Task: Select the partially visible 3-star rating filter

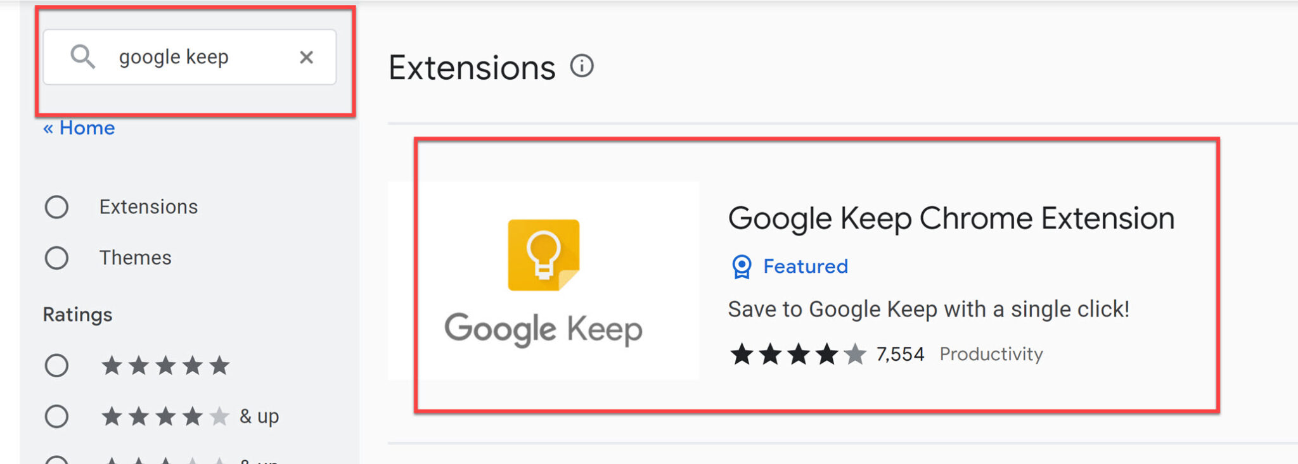Action: coord(56,460)
